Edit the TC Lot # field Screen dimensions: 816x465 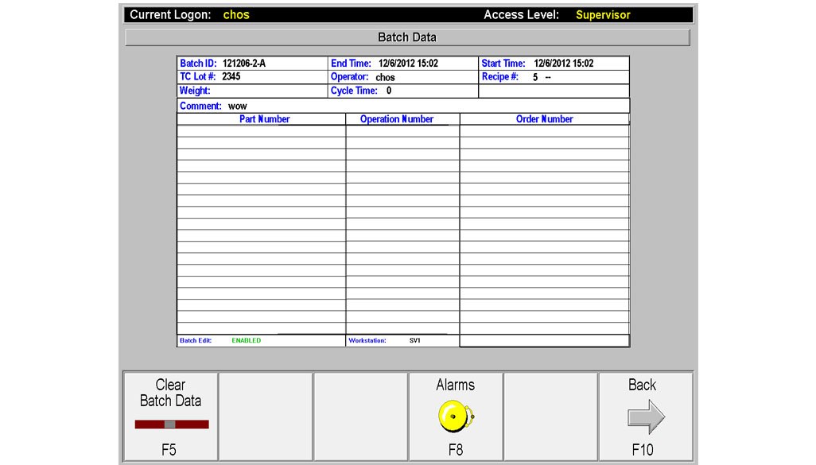point(231,77)
